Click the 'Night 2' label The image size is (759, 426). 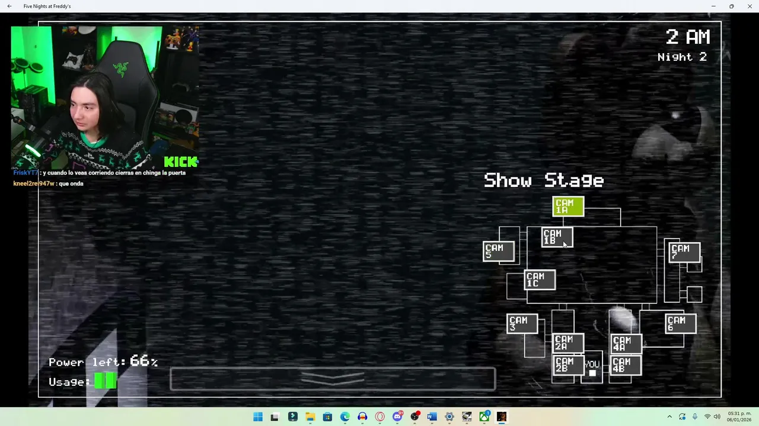coord(682,57)
